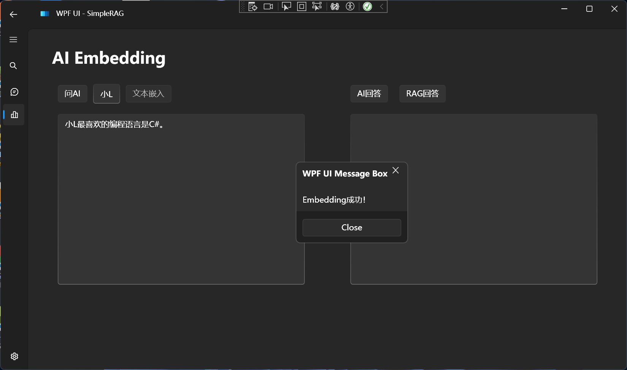Click the AI Embedding page heading
The width and height of the screenshot is (627, 370).
pyautogui.click(x=109, y=58)
